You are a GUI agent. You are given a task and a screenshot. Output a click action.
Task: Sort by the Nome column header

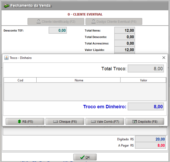79,80
